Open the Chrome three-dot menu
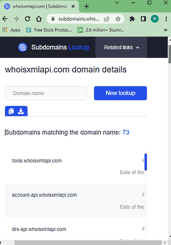Viewport: 171px width, 245px height. click(166, 19)
